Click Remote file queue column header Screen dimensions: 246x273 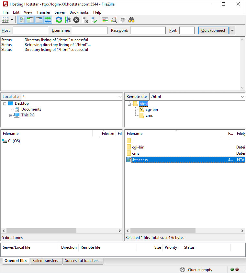pyautogui.click(x=108, y=247)
